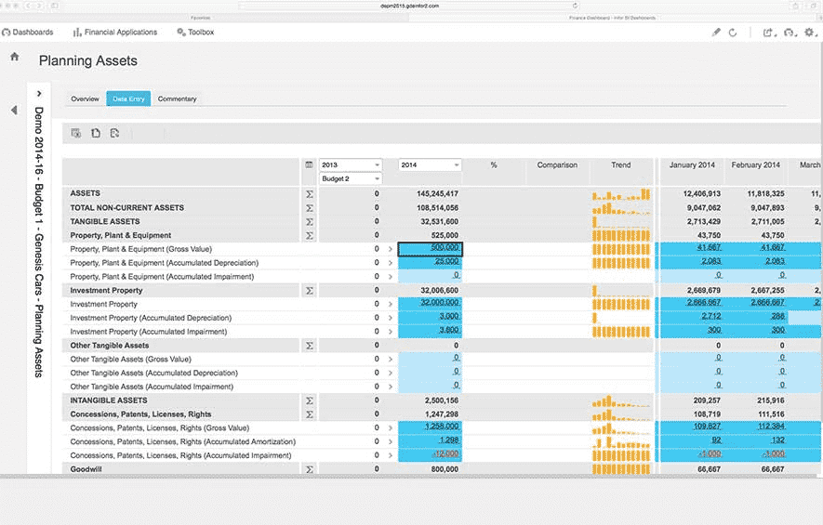Open the share/export icon menu
This screenshot has height=525, width=823.
[769, 33]
